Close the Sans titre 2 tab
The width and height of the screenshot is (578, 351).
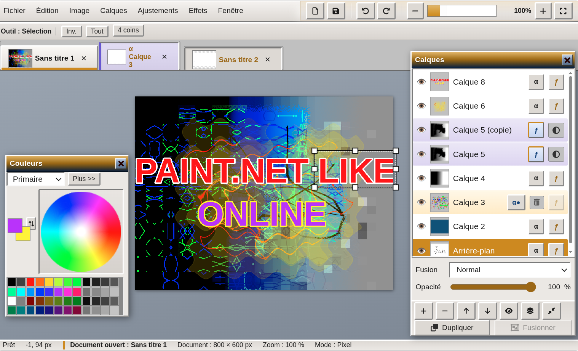point(268,59)
